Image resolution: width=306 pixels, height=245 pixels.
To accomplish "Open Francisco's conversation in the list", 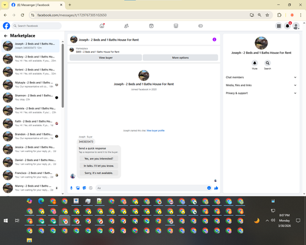I will pos(31,175).
